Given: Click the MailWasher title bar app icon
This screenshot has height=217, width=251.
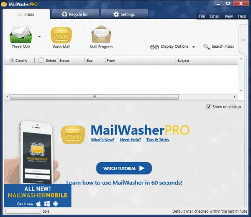Looking at the screenshot, I should (4, 4).
